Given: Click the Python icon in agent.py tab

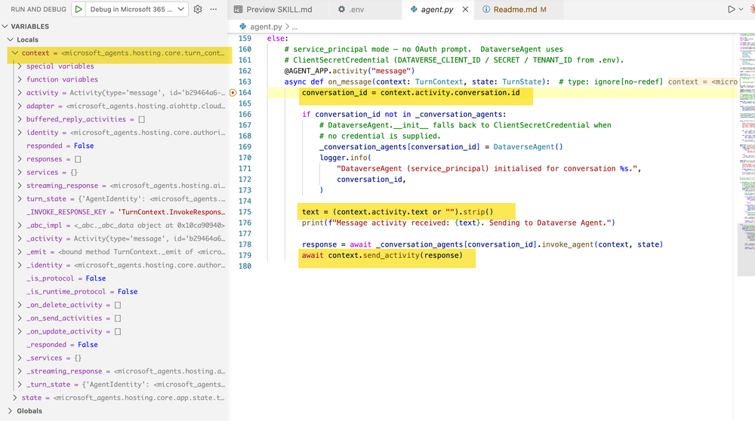Looking at the screenshot, I should (414, 9).
